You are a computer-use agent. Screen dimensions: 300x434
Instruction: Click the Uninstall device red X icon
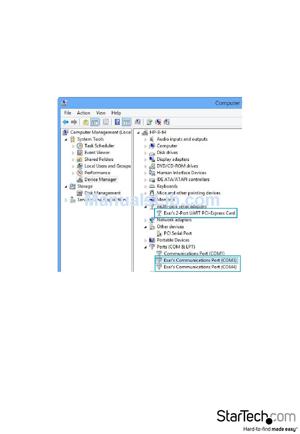(x=158, y=122)
